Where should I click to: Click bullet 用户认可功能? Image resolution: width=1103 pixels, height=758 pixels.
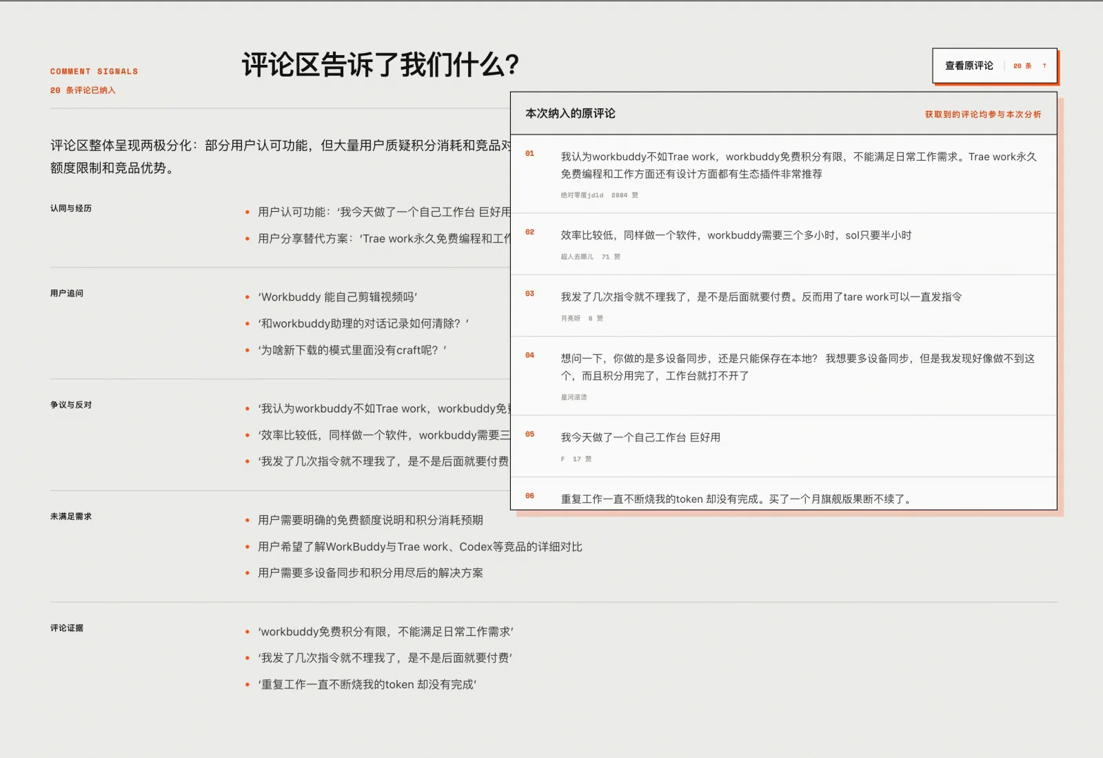pos(384,212)
